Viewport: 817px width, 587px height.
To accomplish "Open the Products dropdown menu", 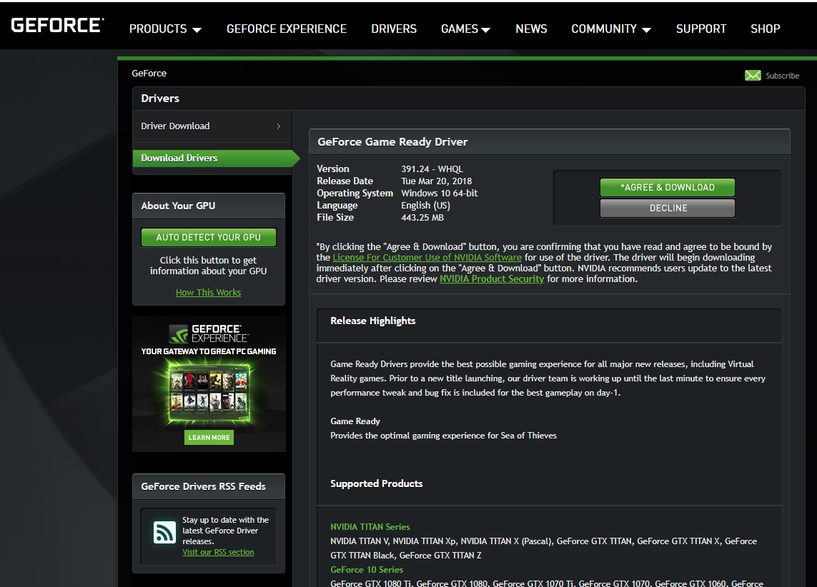I will point(165,29).
